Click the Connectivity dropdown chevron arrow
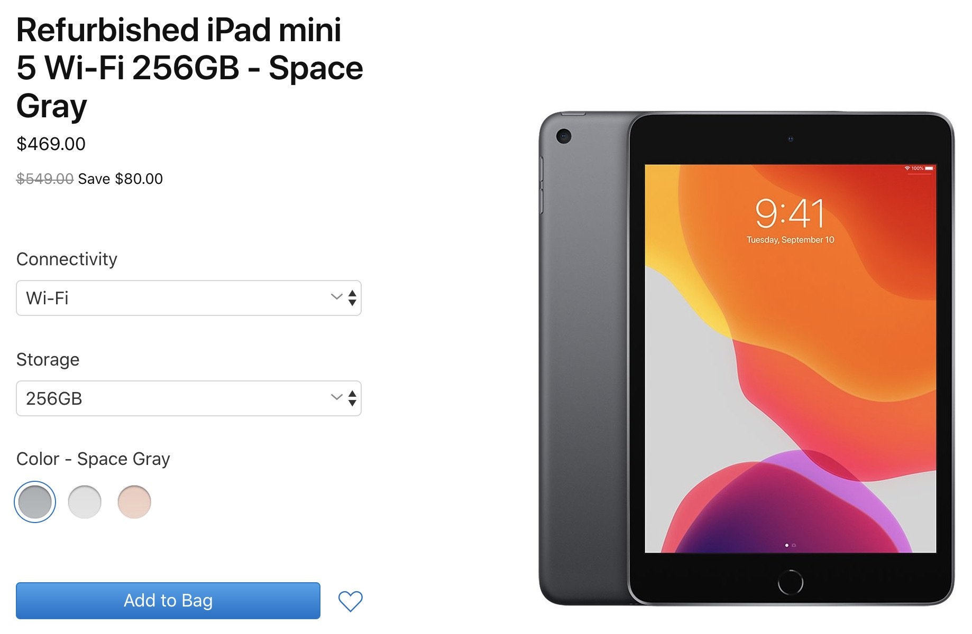 coord(337,297)
